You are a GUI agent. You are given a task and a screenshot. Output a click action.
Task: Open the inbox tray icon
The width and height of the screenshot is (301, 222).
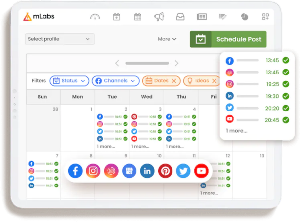180,17
